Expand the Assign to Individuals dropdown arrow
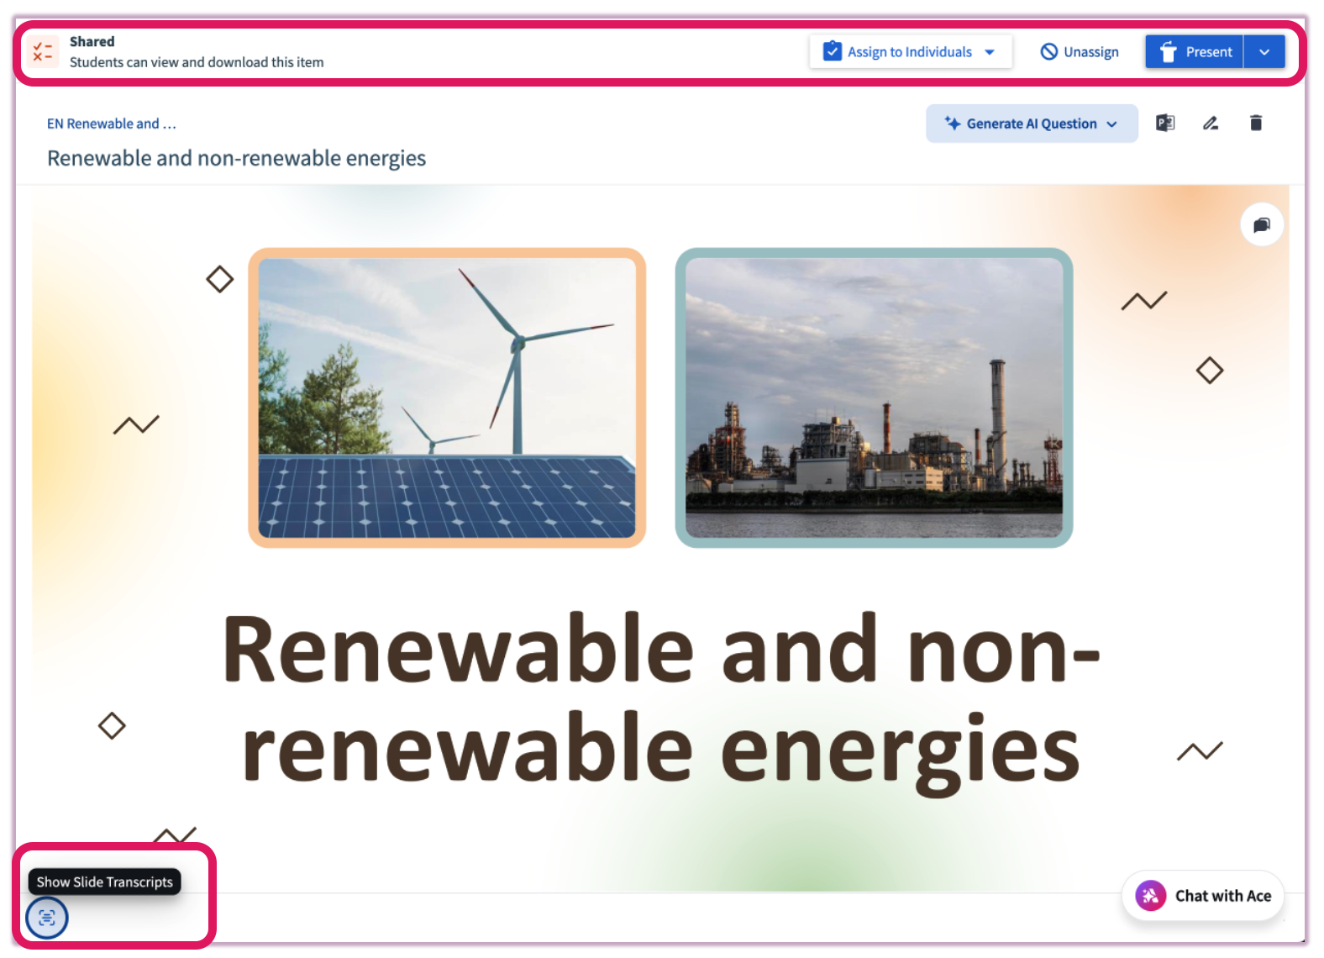The image size is (1324, 958). point(990,52)
